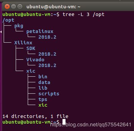Select the petalinux directory entry
The height and width of the screenshot is (131, 134).
(x=40, y=31)
